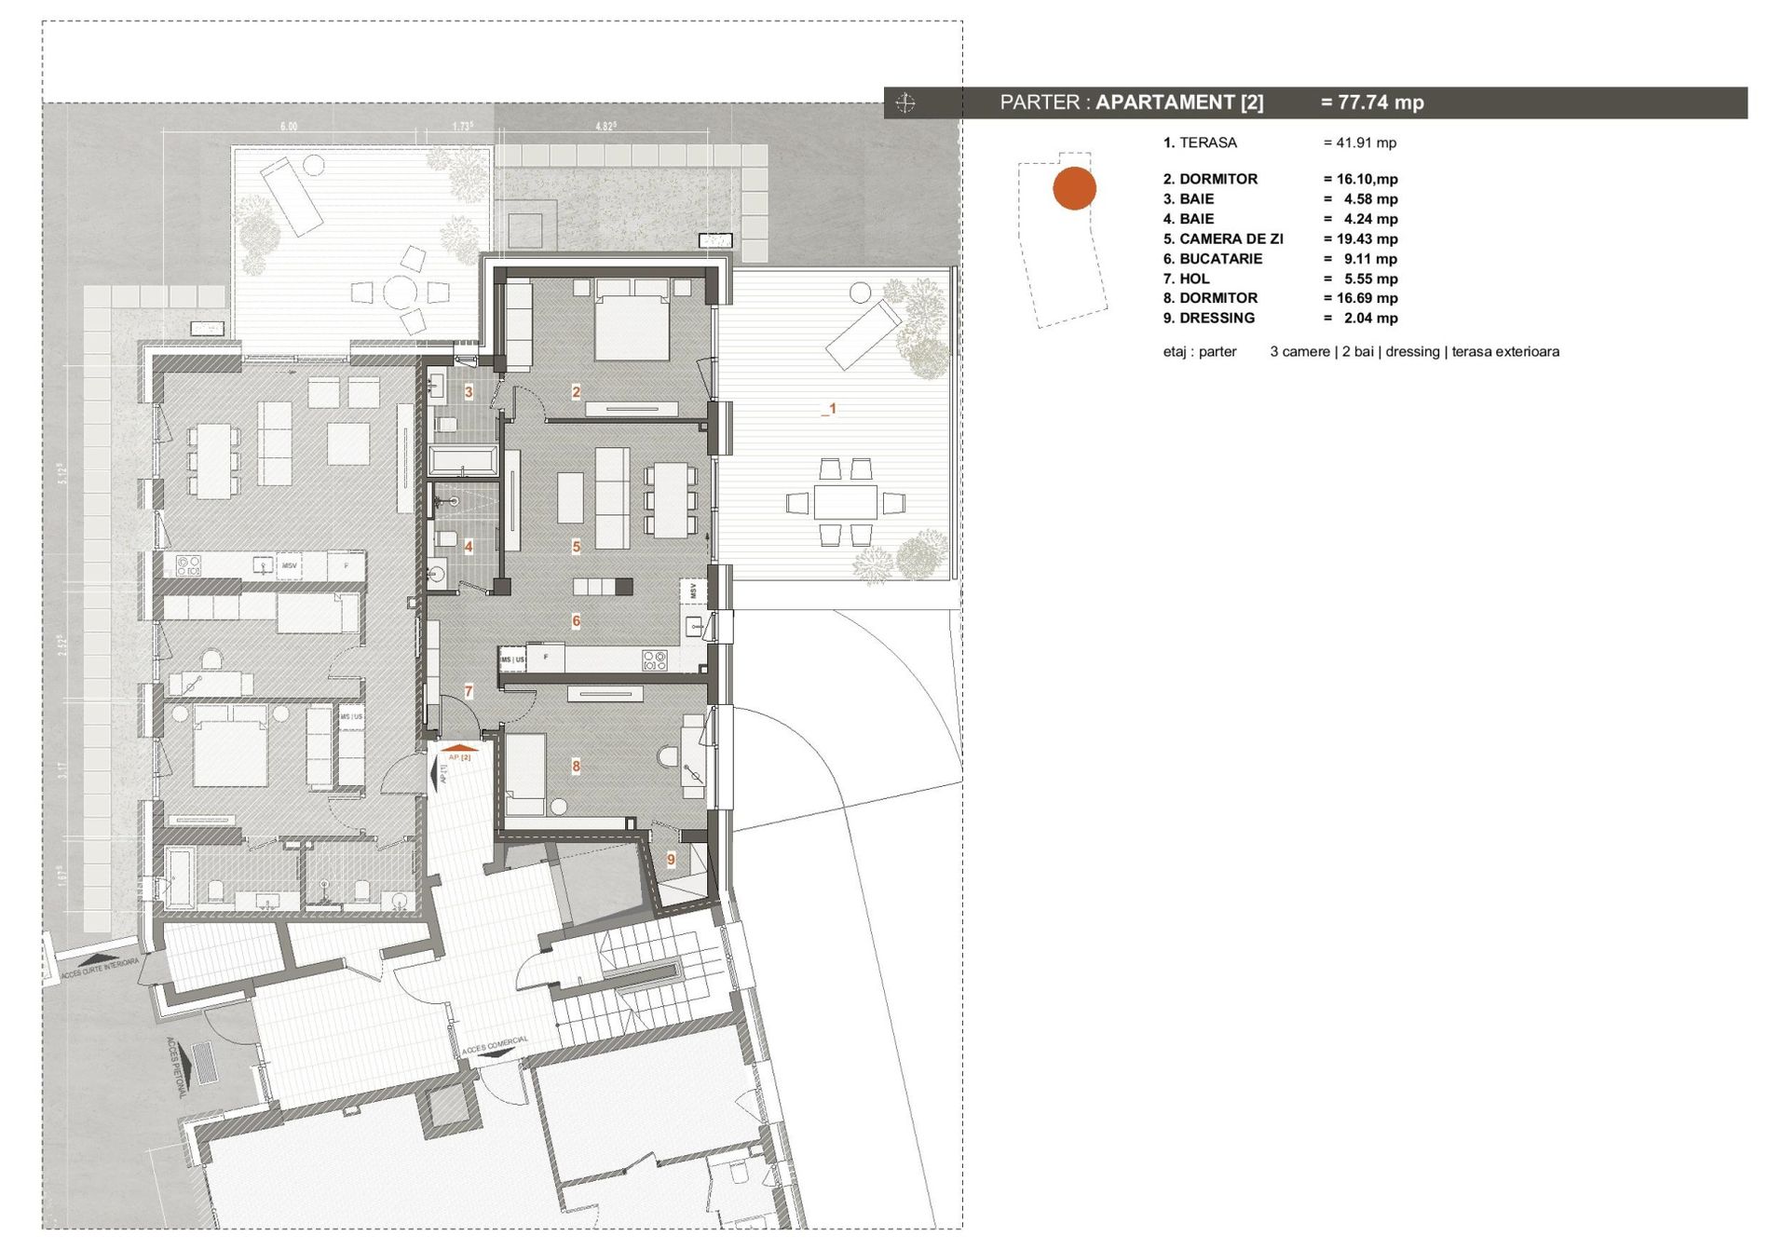This screenshot has width=1768, height=1250.
Task: Click the "7. HOL" legend entry
Action: click(x=1186, y=279)
